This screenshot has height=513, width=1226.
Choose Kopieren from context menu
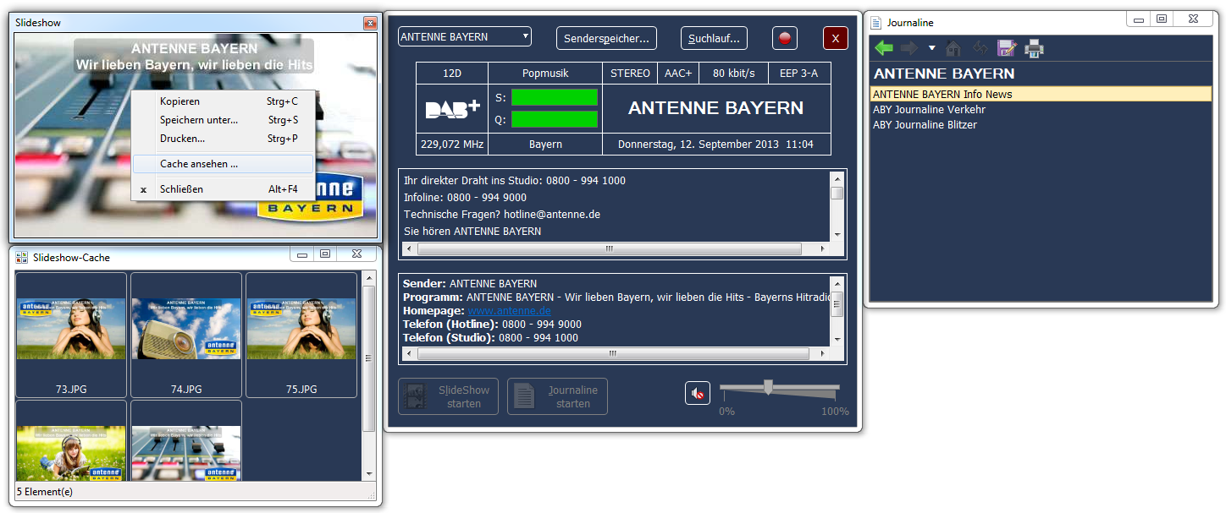point(223,101)
